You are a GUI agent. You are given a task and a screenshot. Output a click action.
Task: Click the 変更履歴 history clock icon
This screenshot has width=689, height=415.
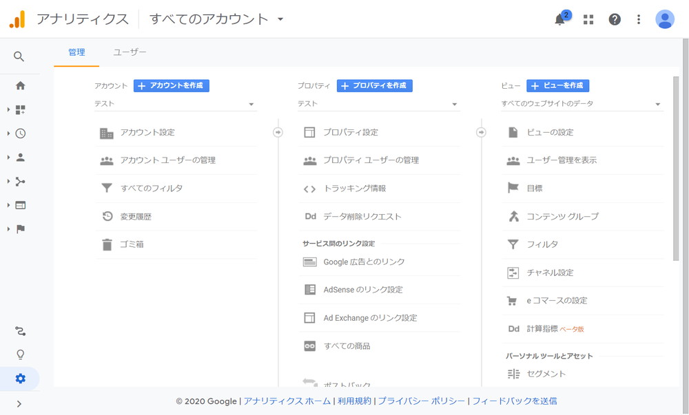[x=107, y=216]
